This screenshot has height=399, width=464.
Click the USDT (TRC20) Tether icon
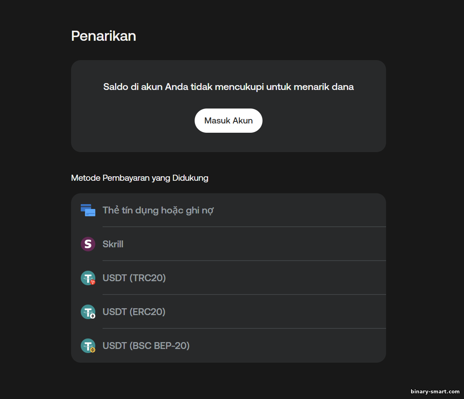pyautogui.click(x=87, y=278)
